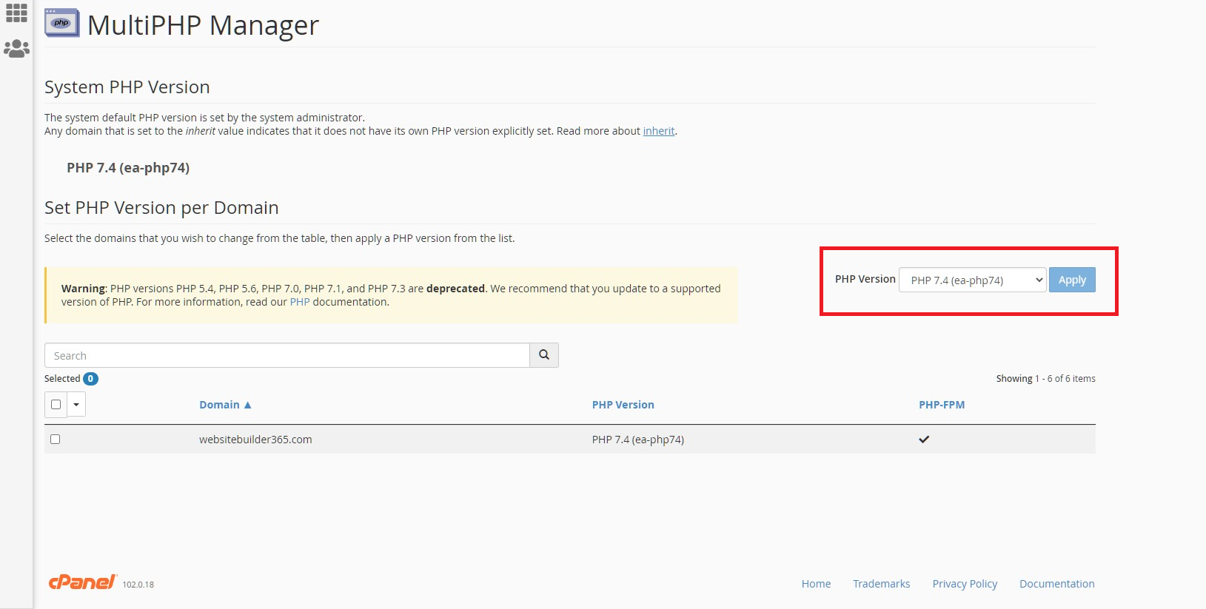Sort table by PHP Version column
The image size is (1206, 609).
pos(623,405)
